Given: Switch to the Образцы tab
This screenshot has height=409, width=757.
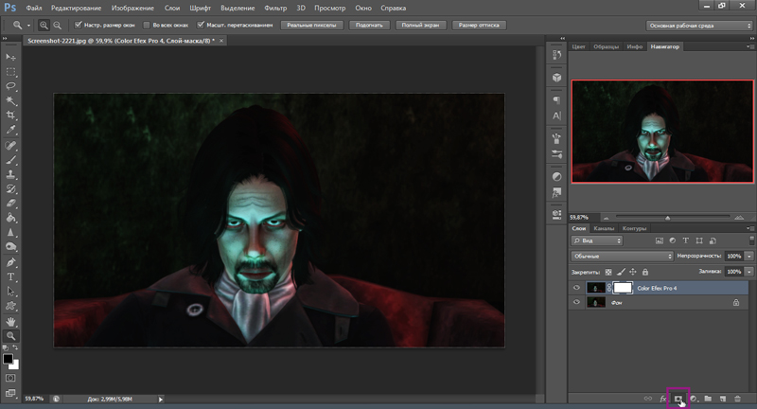Looking at the screenshot, I should (x=606, y=46).
